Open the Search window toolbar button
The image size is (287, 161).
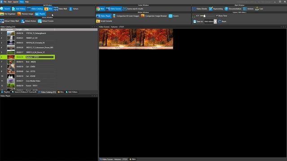click(5, 9)
